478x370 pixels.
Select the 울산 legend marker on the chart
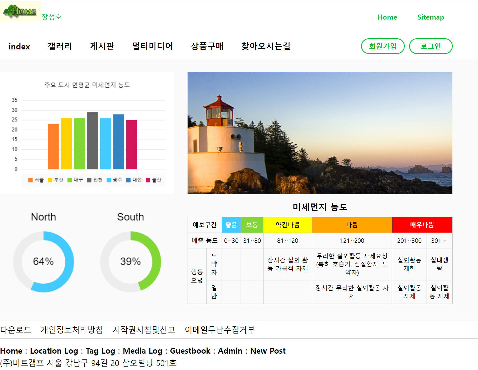click(x=148, y=180)
